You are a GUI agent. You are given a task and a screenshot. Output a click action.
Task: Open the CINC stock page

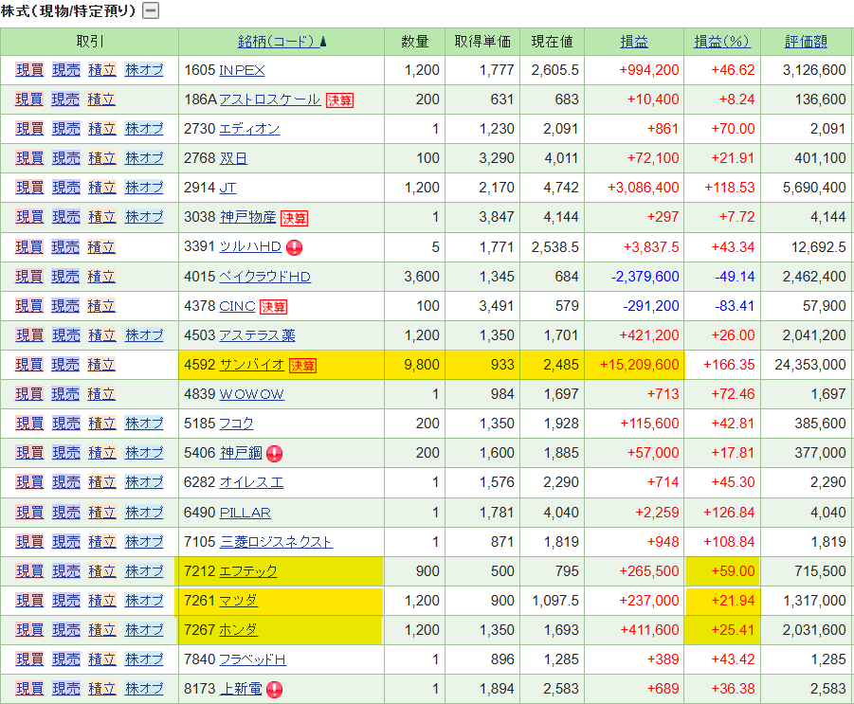237,306
